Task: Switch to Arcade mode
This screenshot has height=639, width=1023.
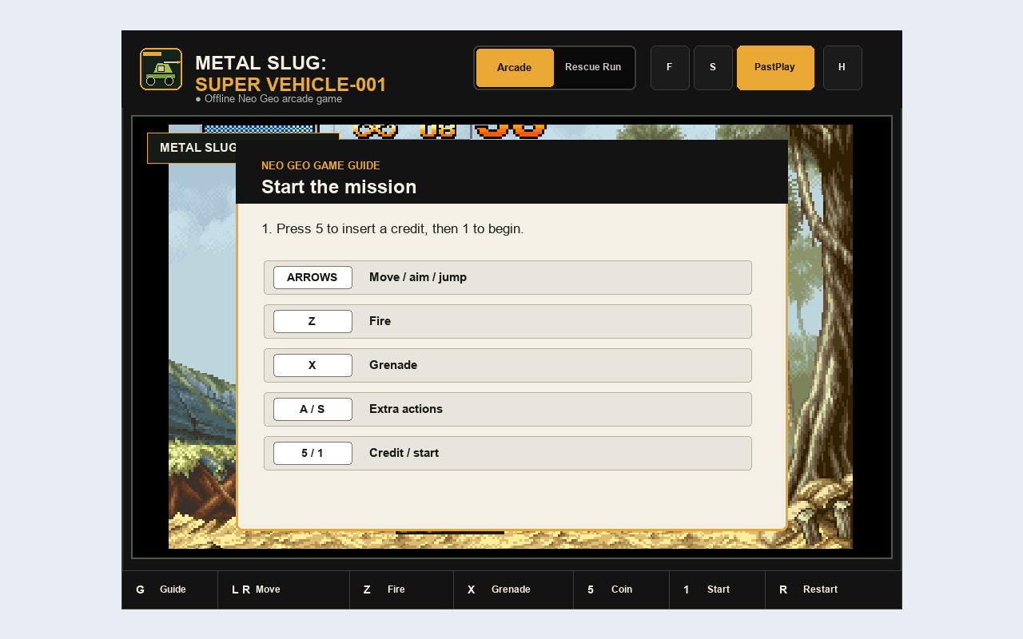Action: [515, 68]
